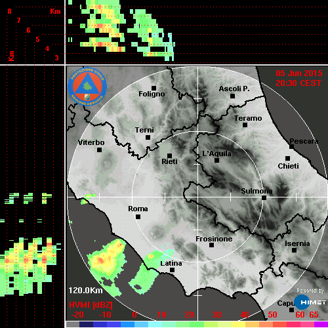Click the Latina city marker

[173, 270]
